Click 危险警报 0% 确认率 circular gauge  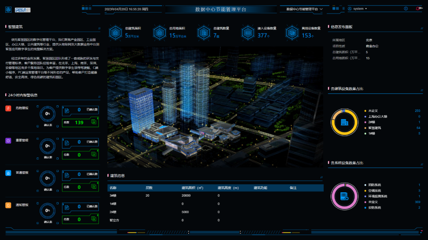click(x=48, y=114)
